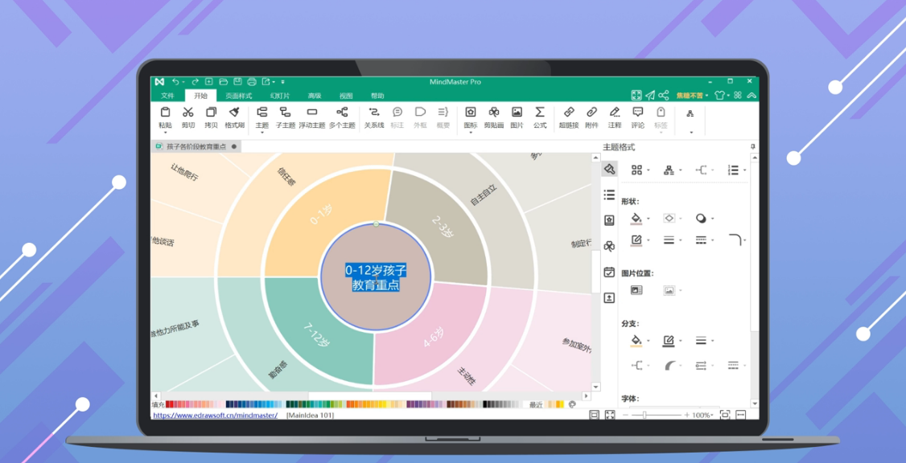Select the 4-6岁 segment in the chart
The image size is (906, 463).
(434, 338)
